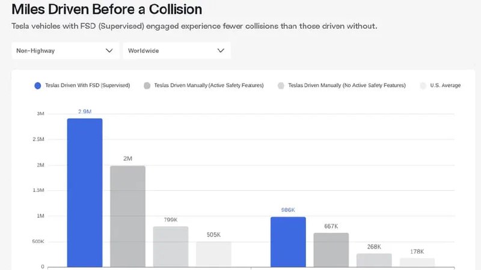Select the 799K light gray bar
The height and width of the screenshot is (270, 481).
point(171,246)
